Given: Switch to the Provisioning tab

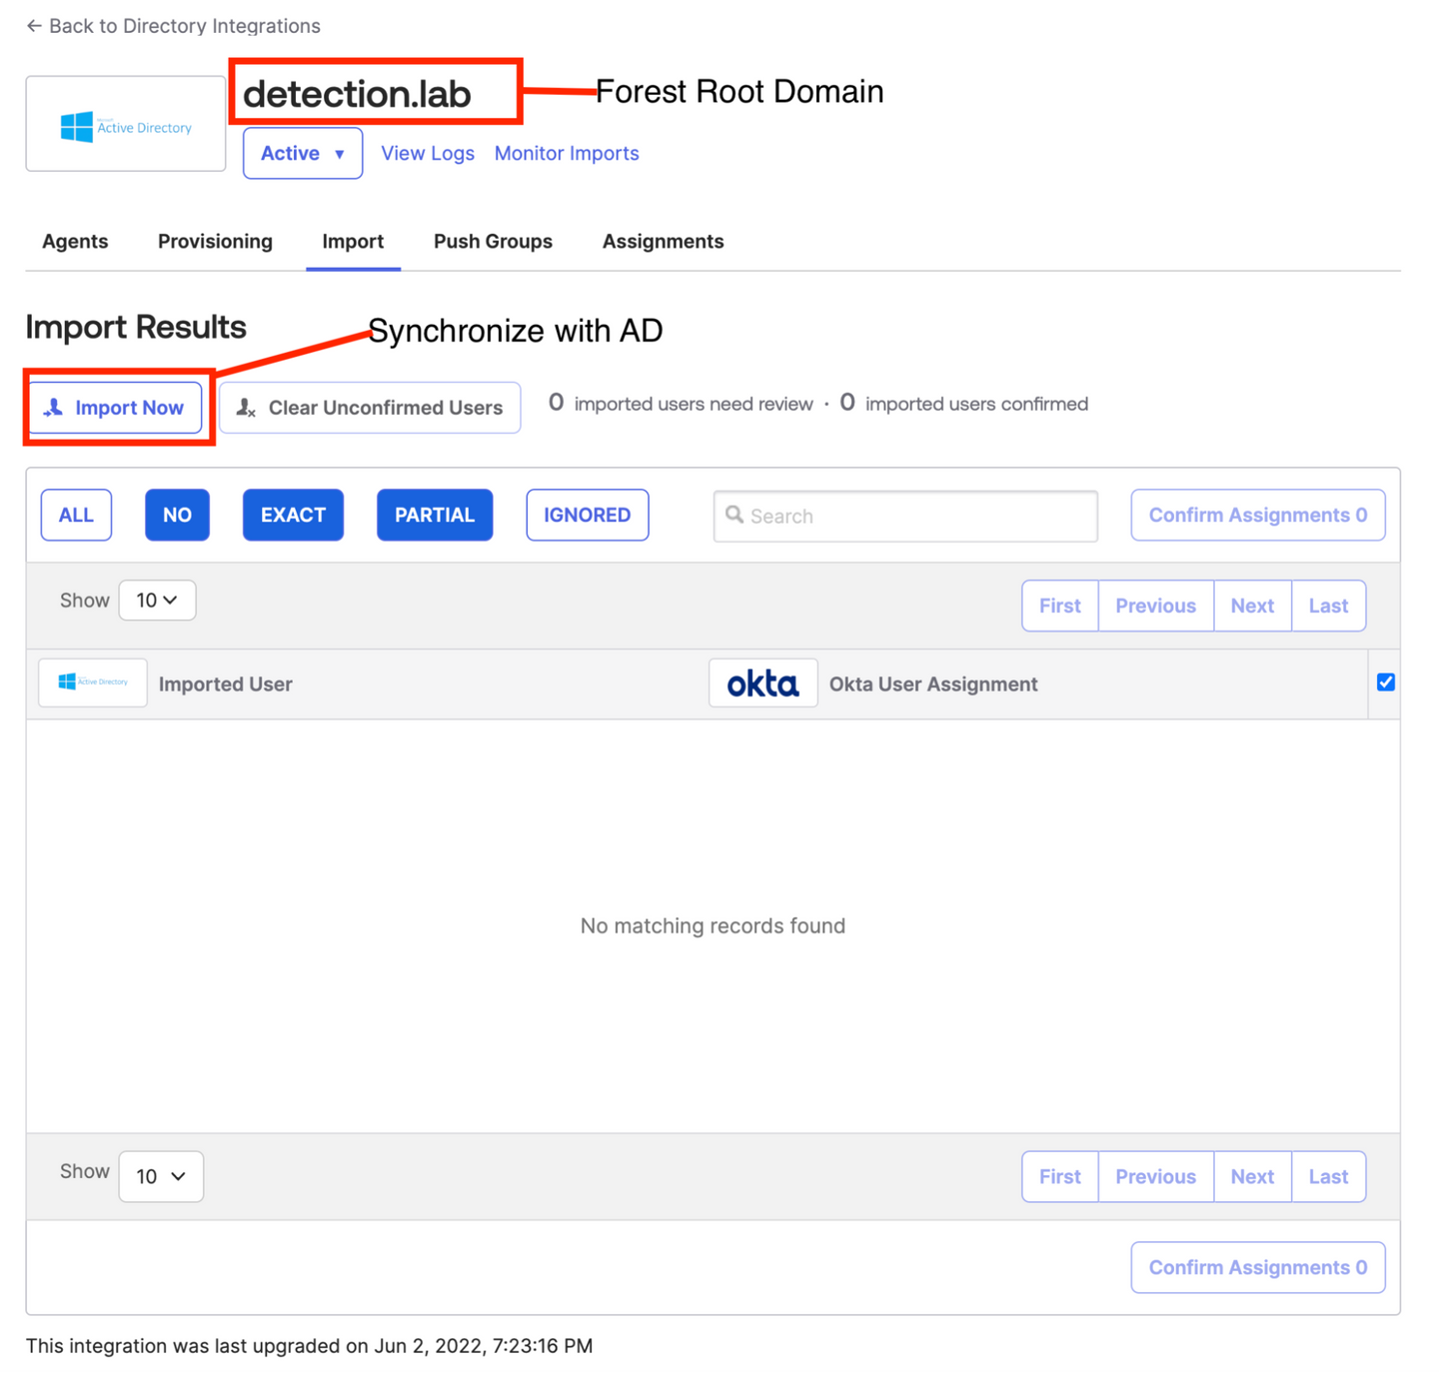Looking at the screenshot, I should 215,242.
